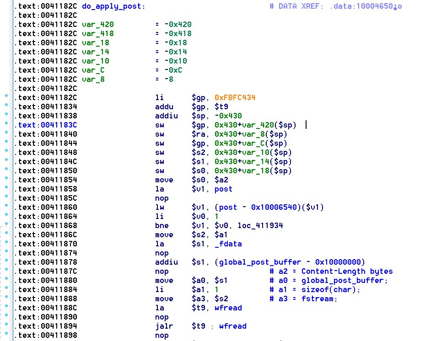Click the global_post_buffer - 0x10000000 operand
Image resolution: width=436 pixels, height=341 pixels.
tap(290, 262)
